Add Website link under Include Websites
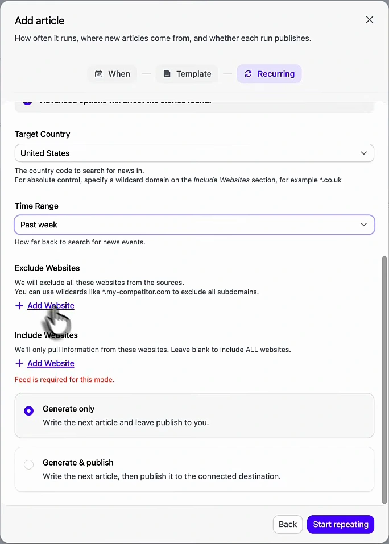The image size is (389, 544). click(x=51, y=363)
